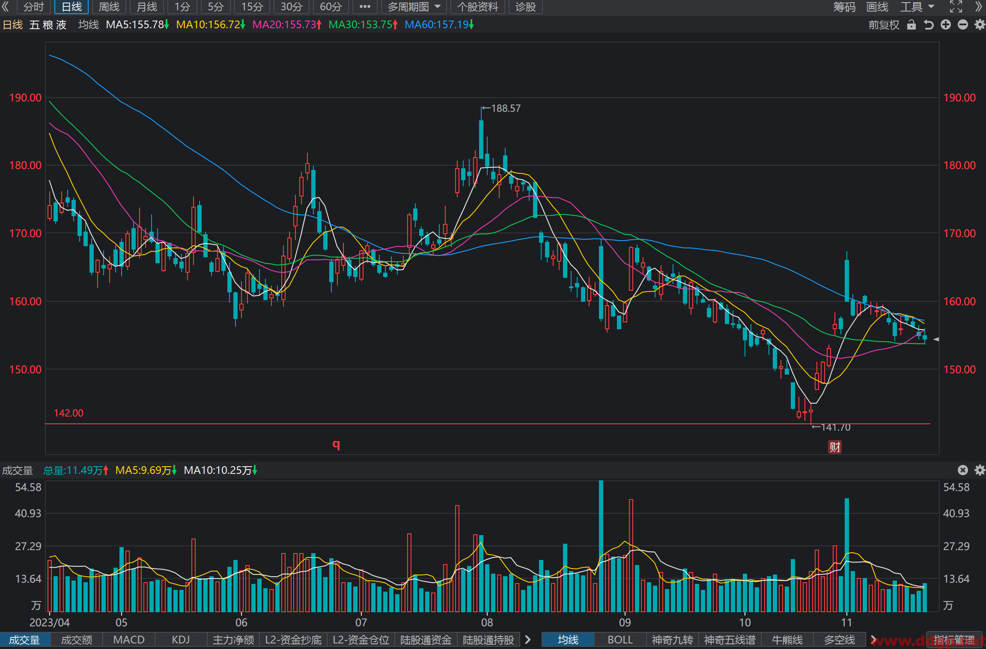
Task: Switch sub-chart to L2-资金抄底
Action: 293,640
